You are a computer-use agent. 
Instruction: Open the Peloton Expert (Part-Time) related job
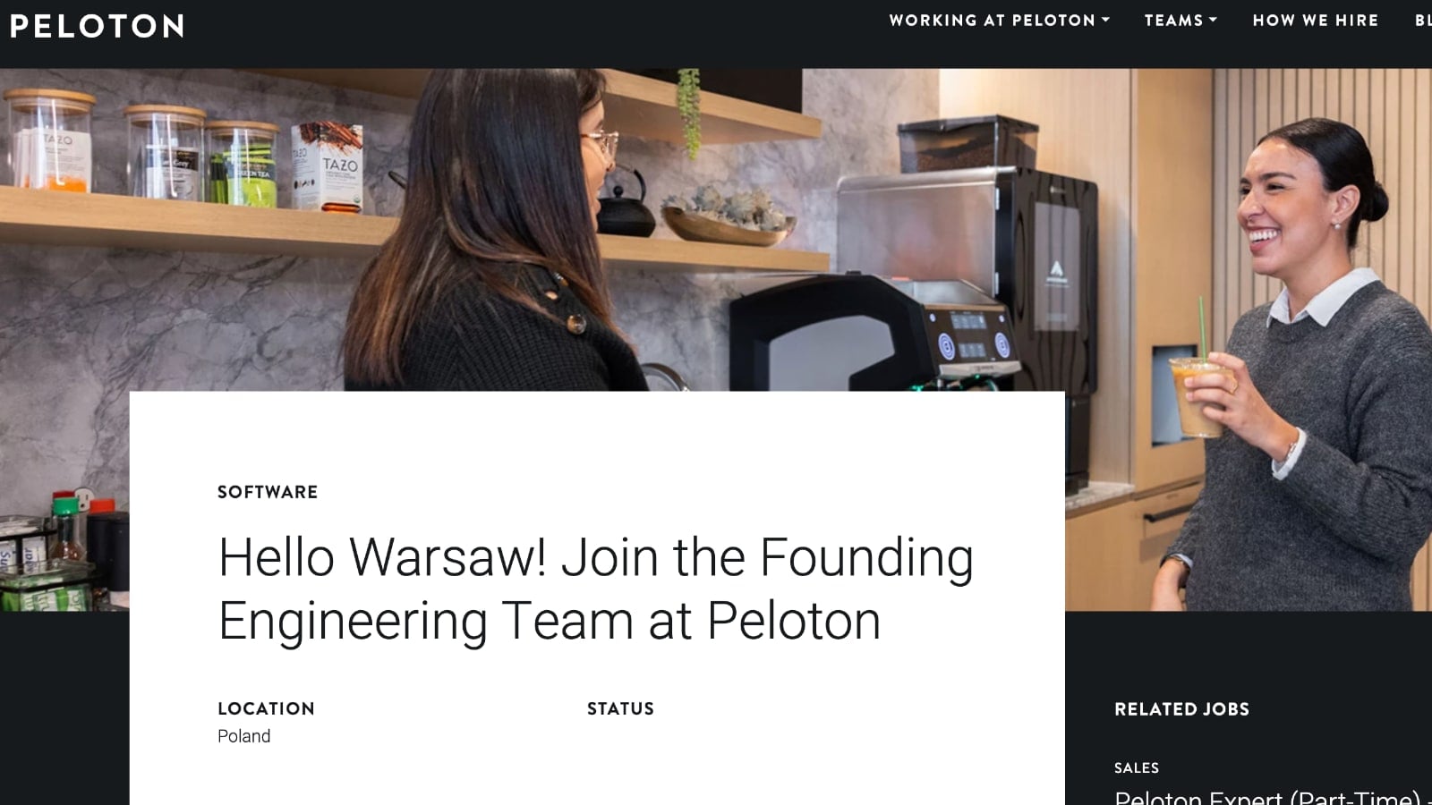point(1272,796)
